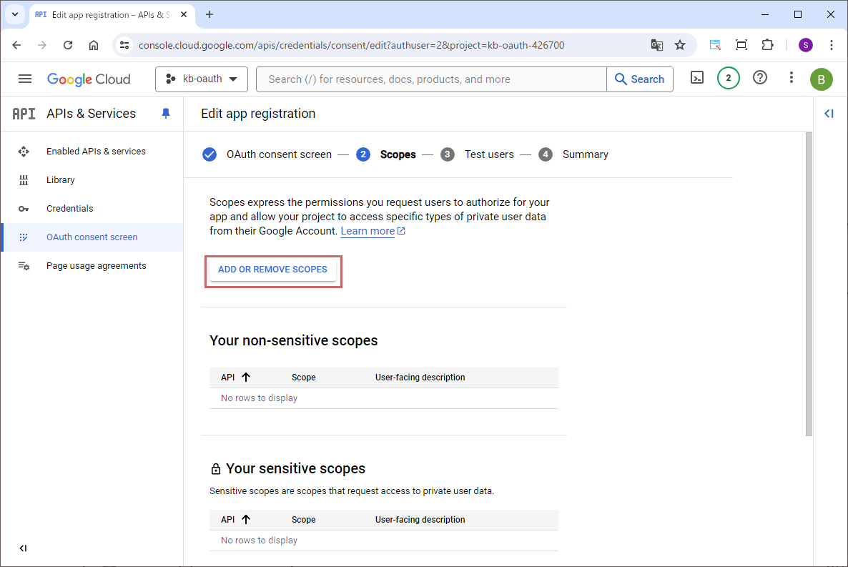Screen dimensions: 848x567
Task: Open the notifications badge showing 2
Action: click(x=728, y=78)
